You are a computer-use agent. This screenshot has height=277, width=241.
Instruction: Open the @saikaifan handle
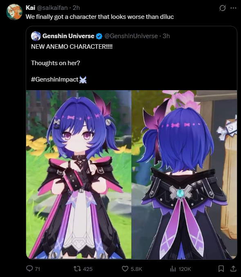coord(52,8)
